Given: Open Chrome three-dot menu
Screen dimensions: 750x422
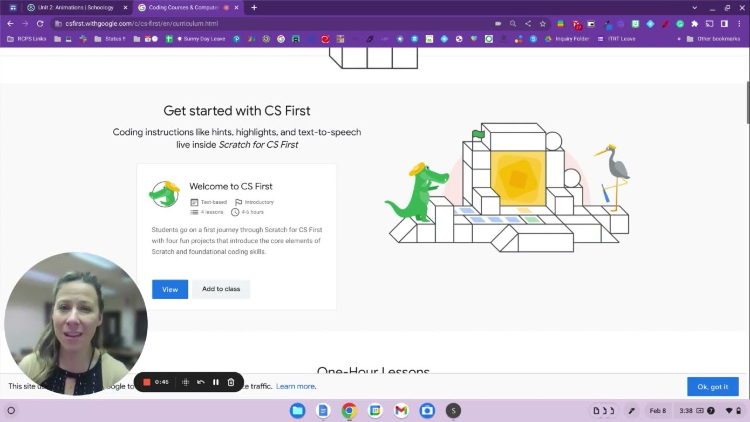Looking at the screenshot, I should coord(739,23).
